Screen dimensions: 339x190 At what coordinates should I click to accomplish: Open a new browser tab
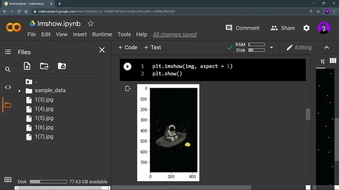point(59,4)
